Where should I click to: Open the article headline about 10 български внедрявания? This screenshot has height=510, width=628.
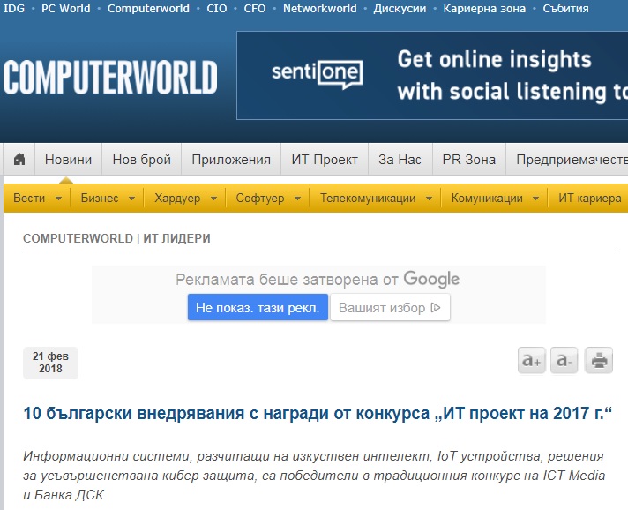(317, 414)
